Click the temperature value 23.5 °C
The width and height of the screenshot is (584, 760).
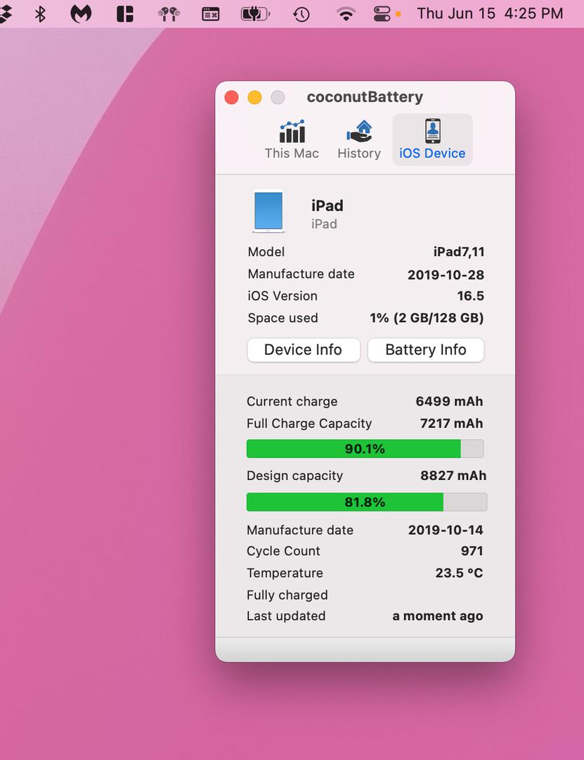[459, 573]
